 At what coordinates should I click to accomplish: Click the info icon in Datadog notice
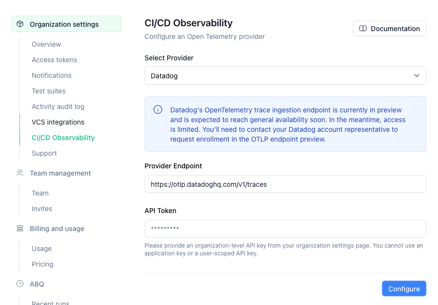pyautogui.click(x=158, y=110)
